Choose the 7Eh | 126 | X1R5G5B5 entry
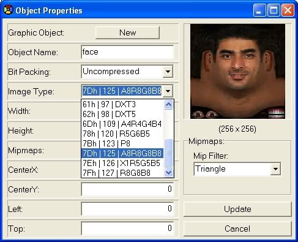298x242 pixels. [122, 163]
